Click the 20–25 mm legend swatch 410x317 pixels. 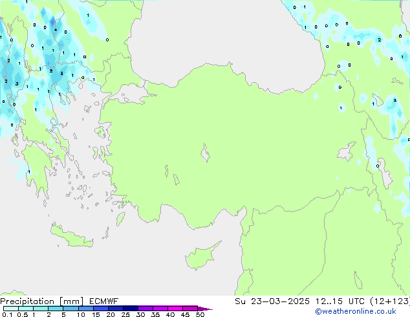[x=116, y=309]
